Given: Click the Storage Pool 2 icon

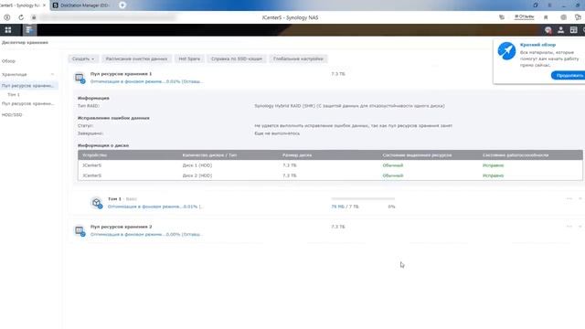Looking at the screenshot, I should pos(80,230).
